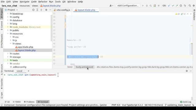Open the Event Log

[x=186, y=102]
